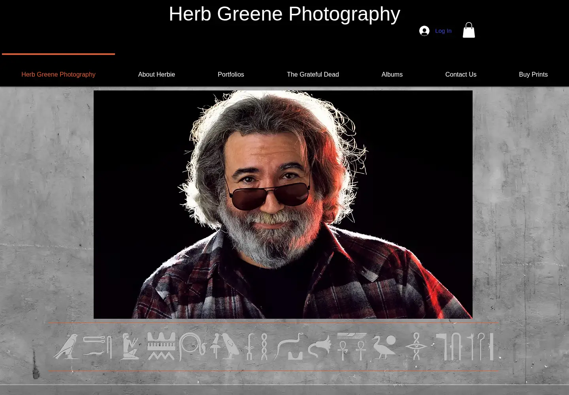Click the bearded man portrait photo
The height and width of the screenshot is (395, 569).
pos(283,205)
